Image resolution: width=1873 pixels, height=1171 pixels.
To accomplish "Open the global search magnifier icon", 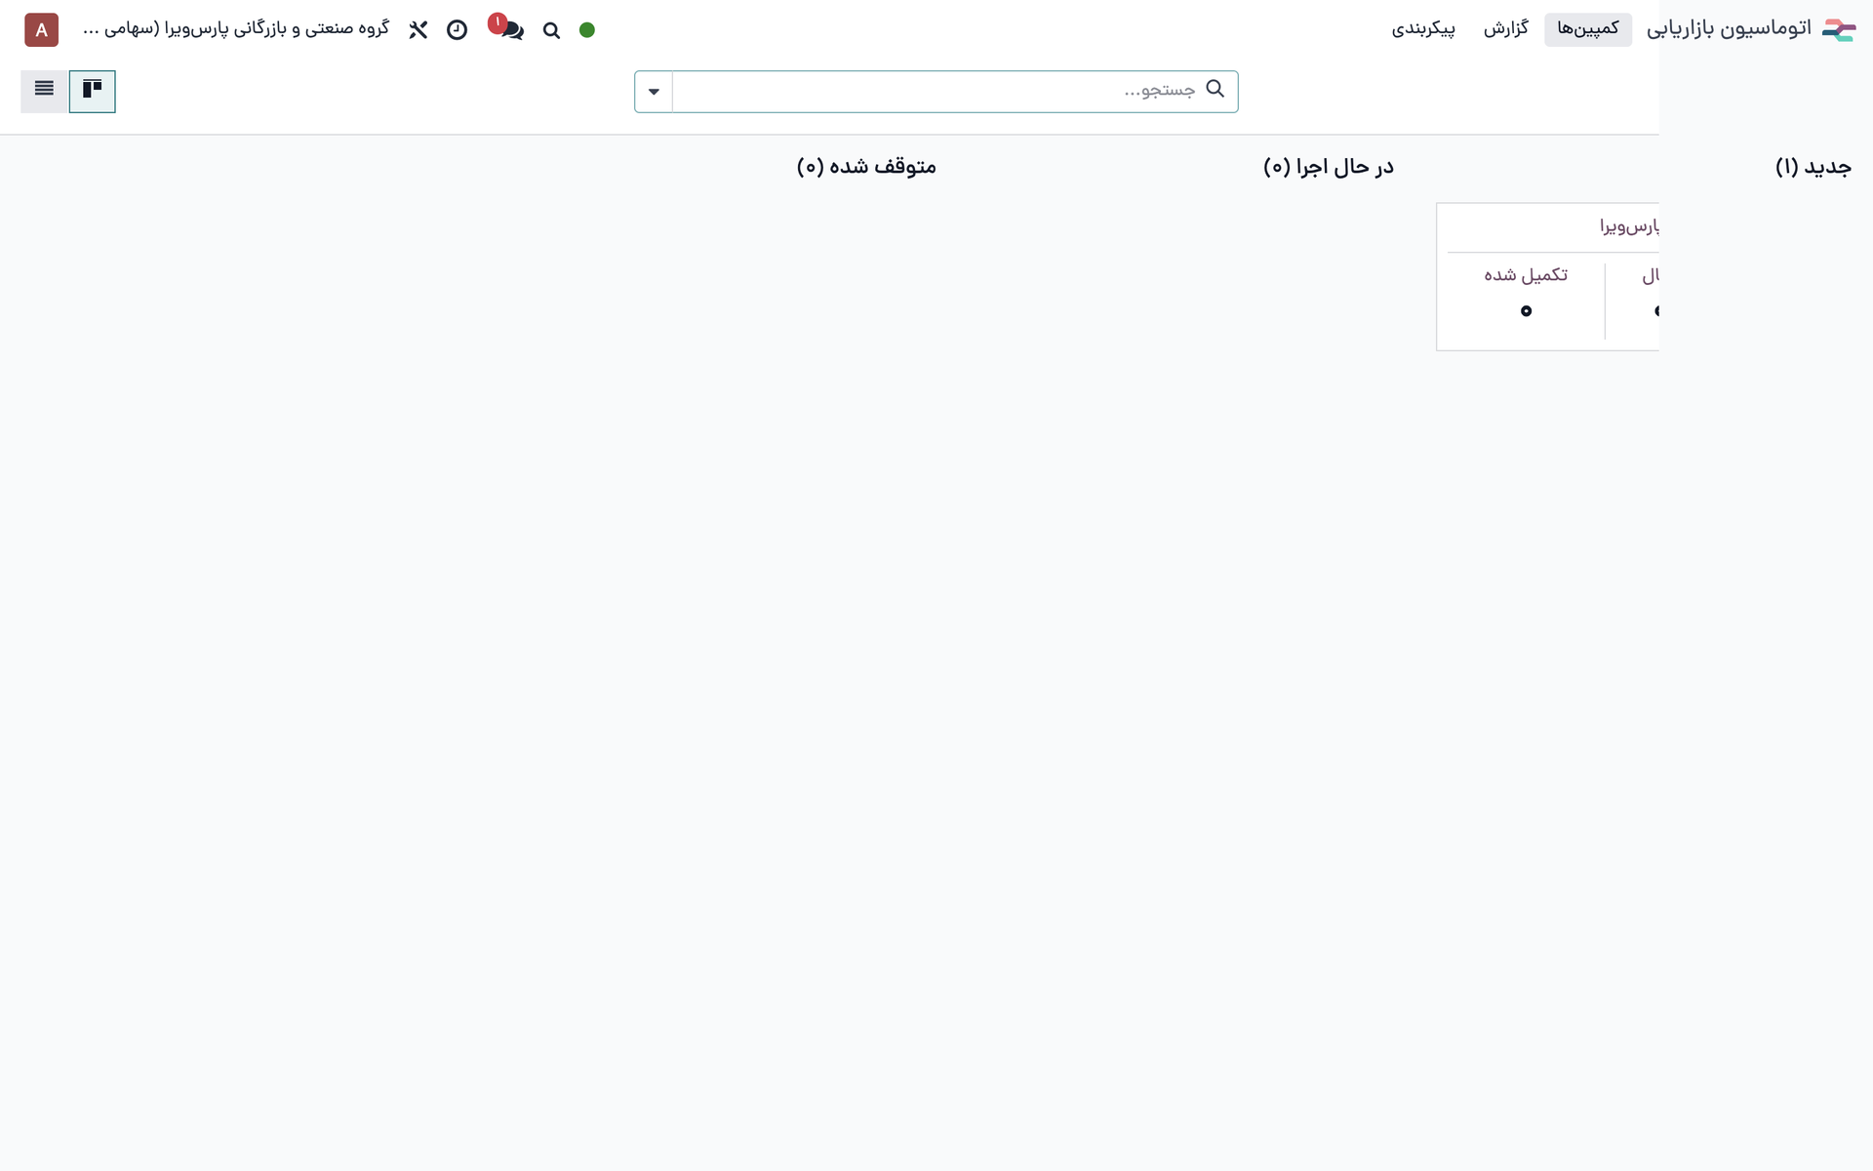I will click(x=551, y=30).
